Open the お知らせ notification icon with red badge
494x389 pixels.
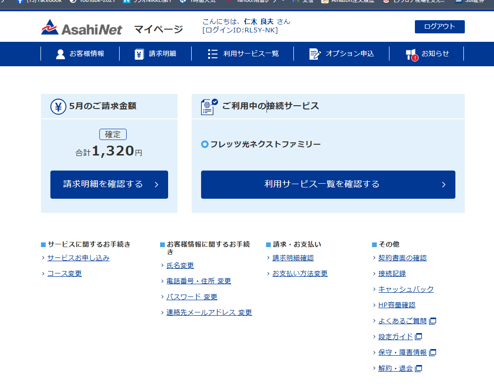[x=412, y=54]
